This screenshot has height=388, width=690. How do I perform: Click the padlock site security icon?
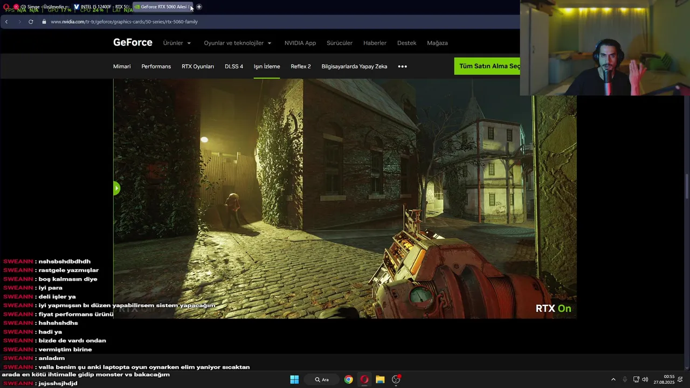(x=44, y=22)
